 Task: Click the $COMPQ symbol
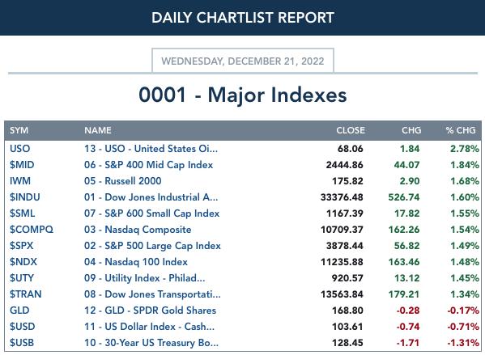point(32,229)
